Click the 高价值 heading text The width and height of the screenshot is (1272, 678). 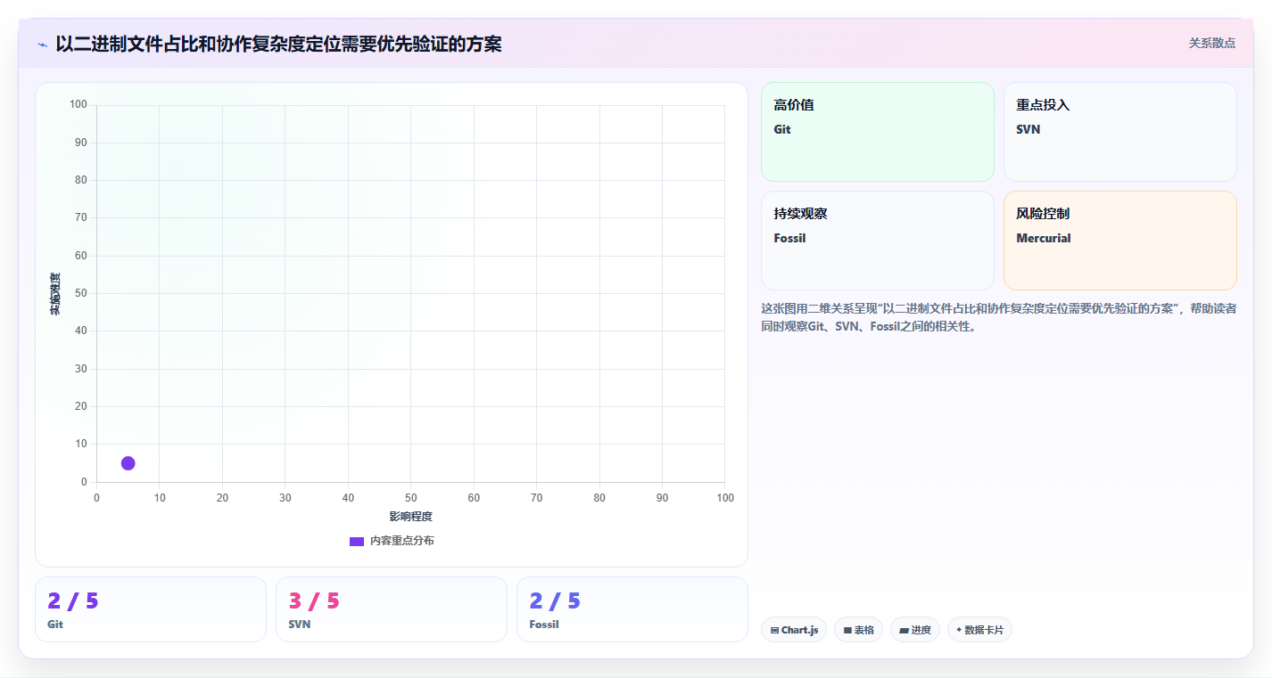click(794, 105)
